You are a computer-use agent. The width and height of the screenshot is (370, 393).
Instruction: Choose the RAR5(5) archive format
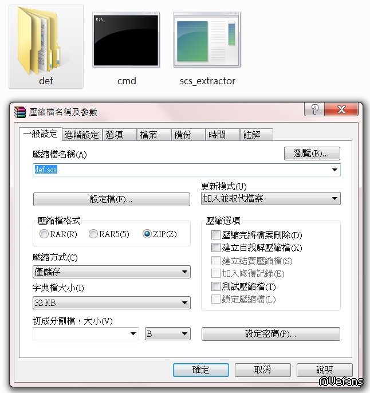[x=93, y=234]
